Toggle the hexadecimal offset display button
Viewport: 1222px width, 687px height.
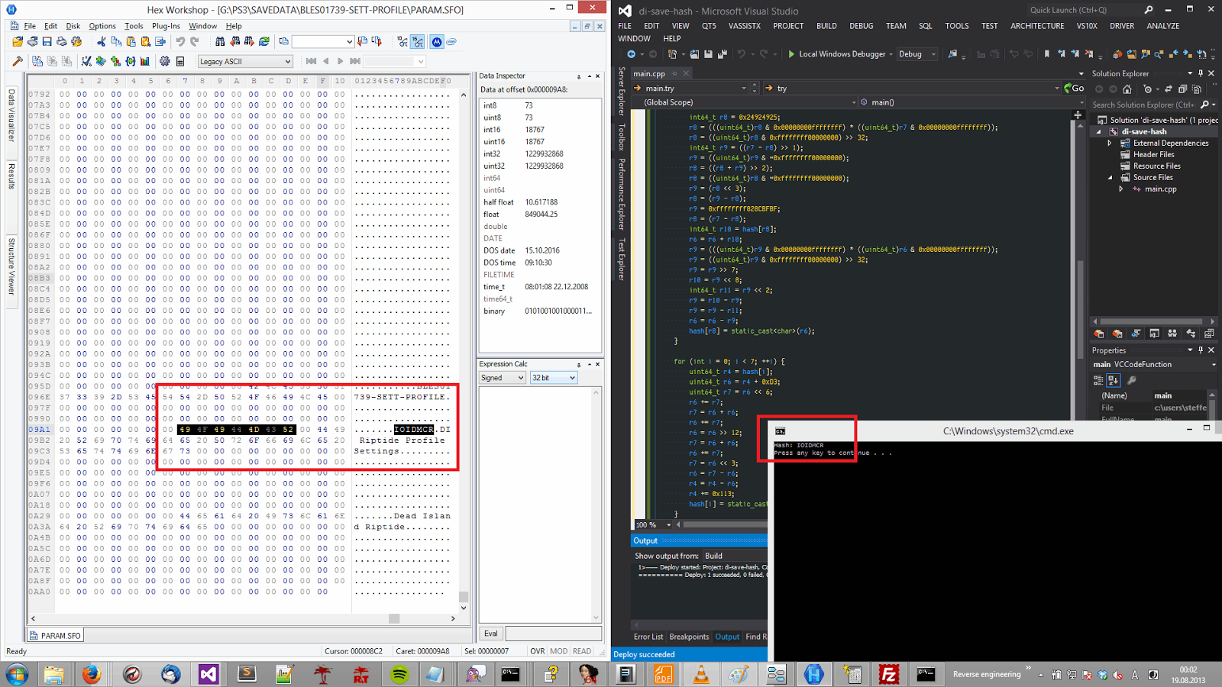click(x=418, y=42)
